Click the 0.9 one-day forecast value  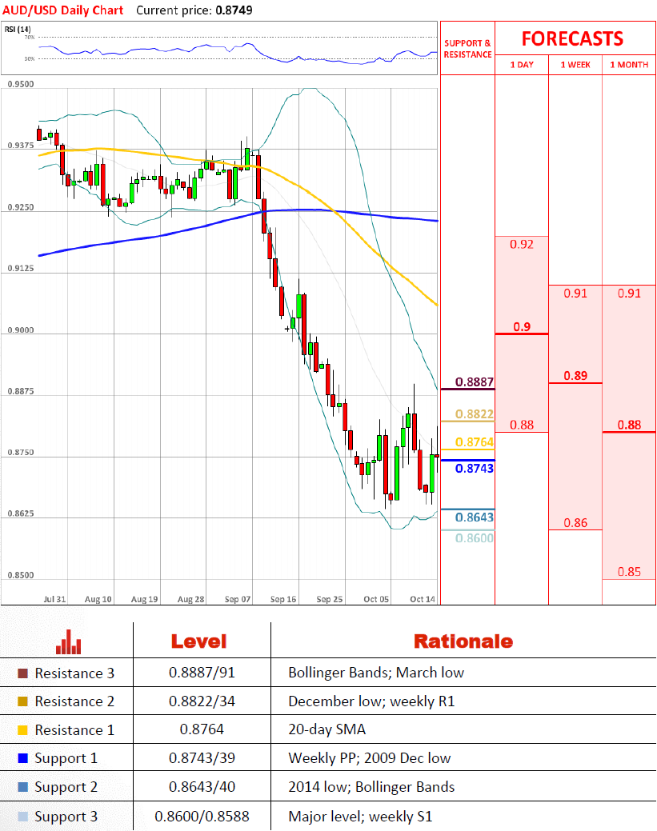[x=522, y=326]
